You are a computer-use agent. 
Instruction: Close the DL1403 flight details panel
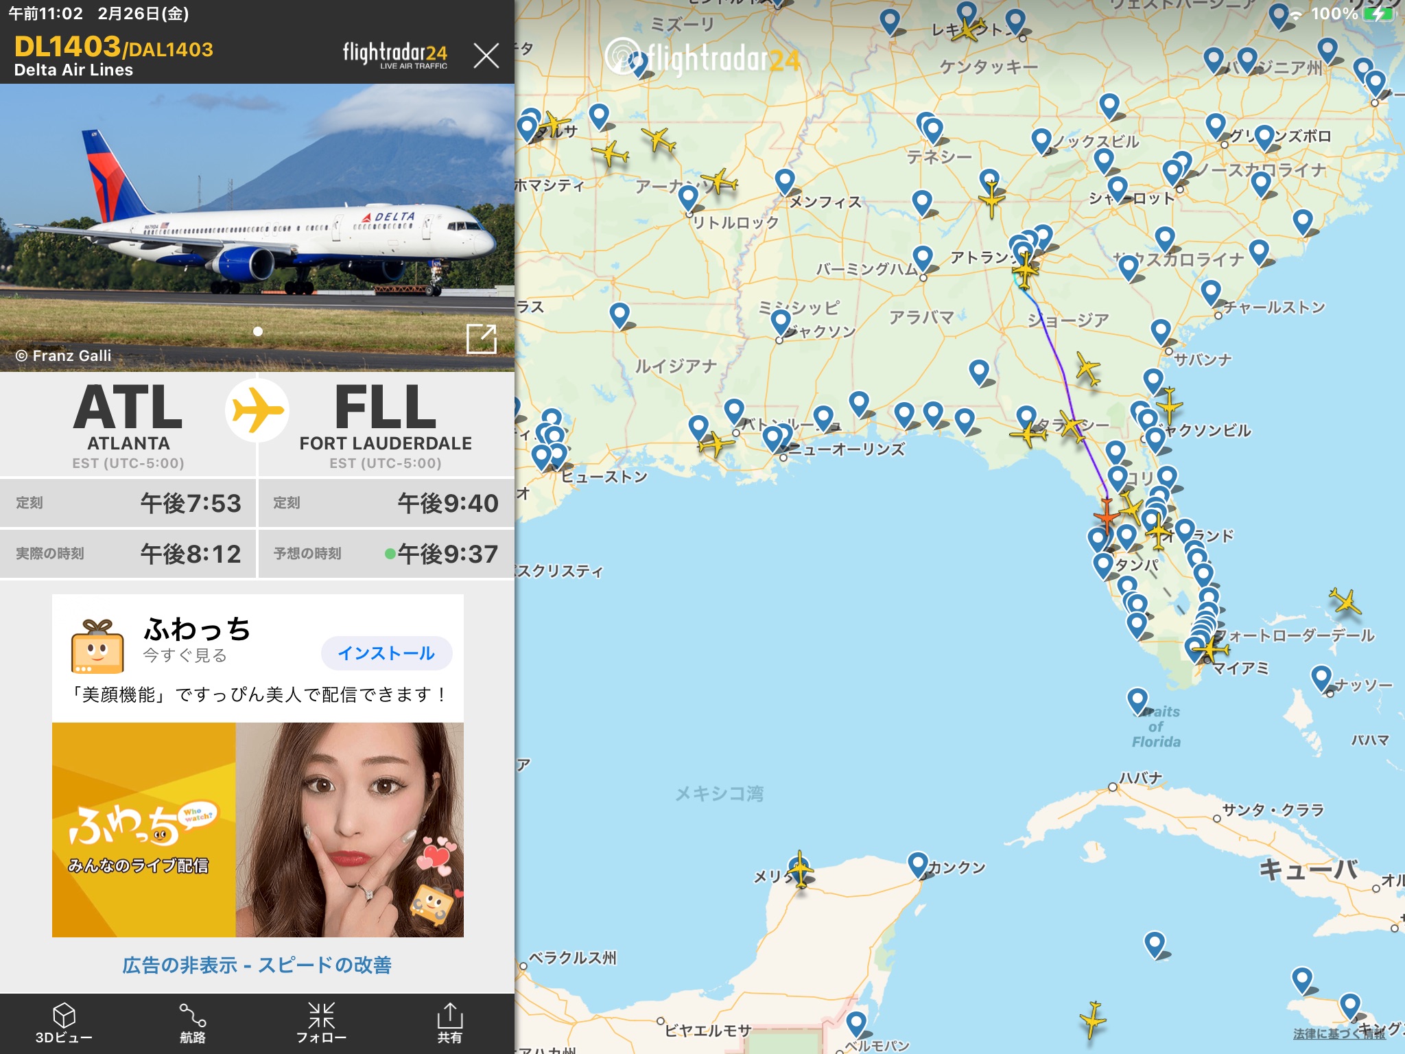pos(486,56)
